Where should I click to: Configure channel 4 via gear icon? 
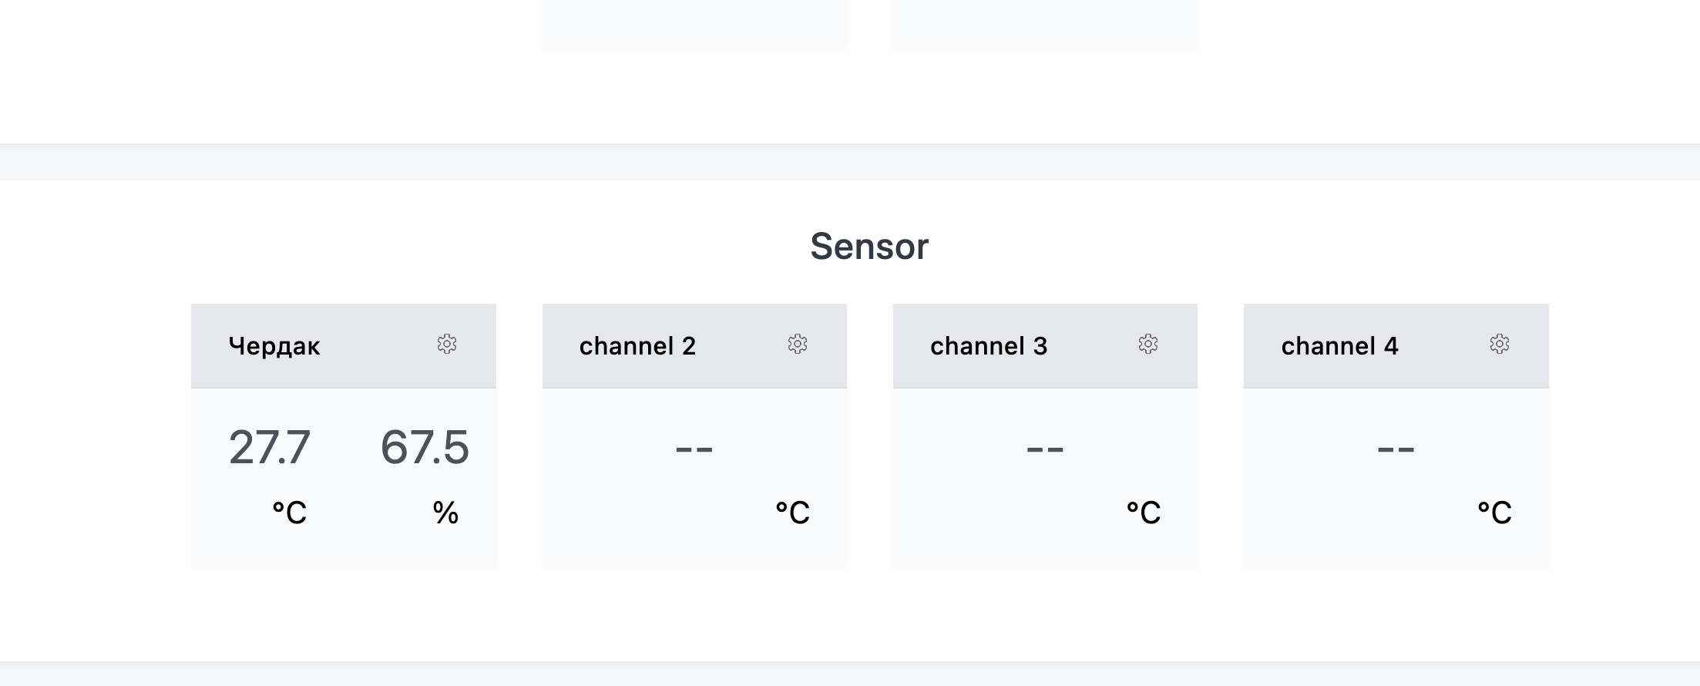1500,344
